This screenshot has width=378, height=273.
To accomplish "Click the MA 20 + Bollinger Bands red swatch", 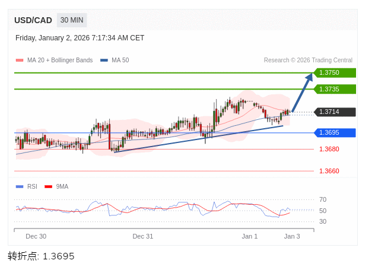I will pos(20,61).
